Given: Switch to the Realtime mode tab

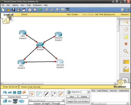Looking at the screenshot, I should [120, 87].
